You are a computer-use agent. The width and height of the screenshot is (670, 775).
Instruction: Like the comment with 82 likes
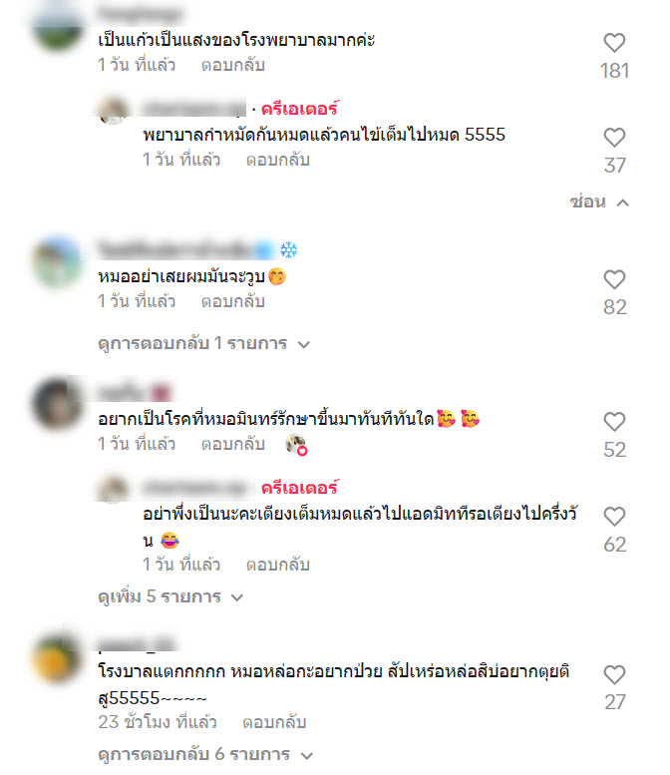coord(614,279)
